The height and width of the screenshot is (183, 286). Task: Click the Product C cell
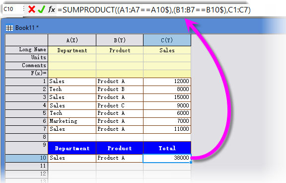click(x=120, y=105)
